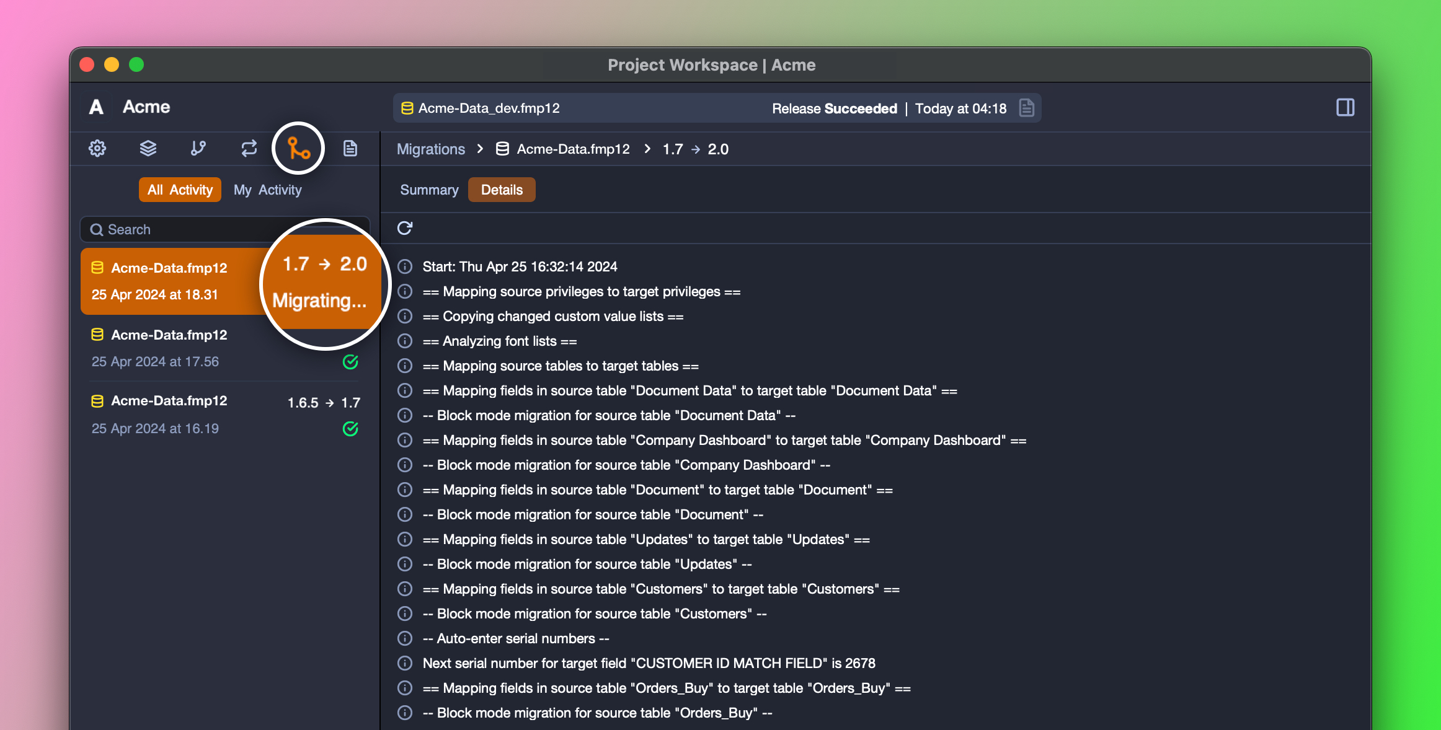Viewport: 1441px width, 730px height.
Task: Toggle the right side panel icon
Action: [1345, 108]
